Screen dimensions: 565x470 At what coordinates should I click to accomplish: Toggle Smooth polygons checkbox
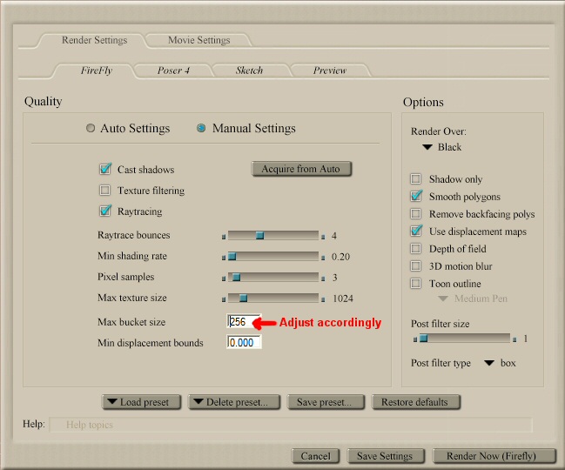[x=416, y=196]
